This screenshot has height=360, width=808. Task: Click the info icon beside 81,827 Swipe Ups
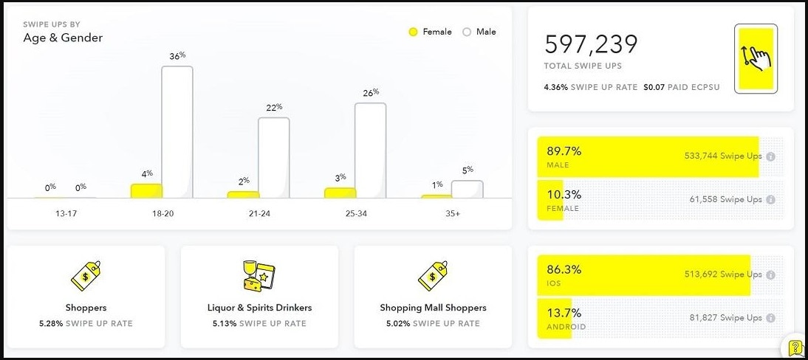coord(770,318)
